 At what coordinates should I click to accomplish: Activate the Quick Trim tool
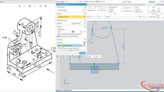click(127, 8)
